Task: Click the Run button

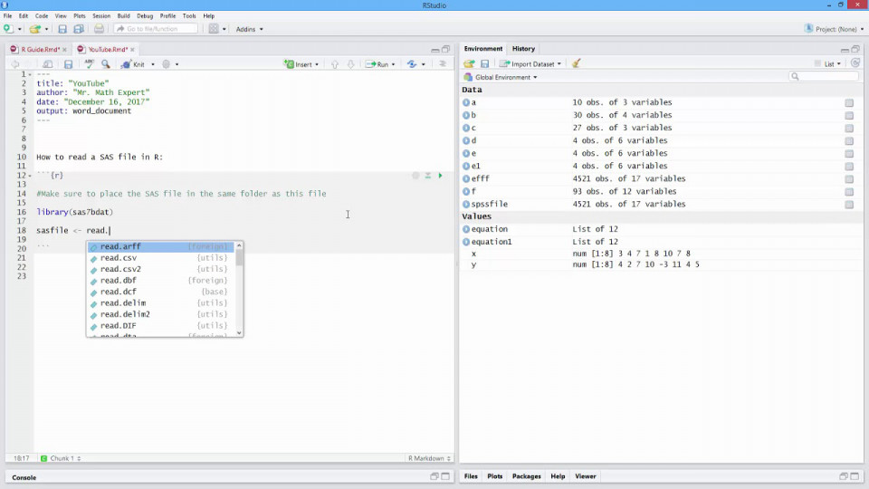Action: click(377, 64)
